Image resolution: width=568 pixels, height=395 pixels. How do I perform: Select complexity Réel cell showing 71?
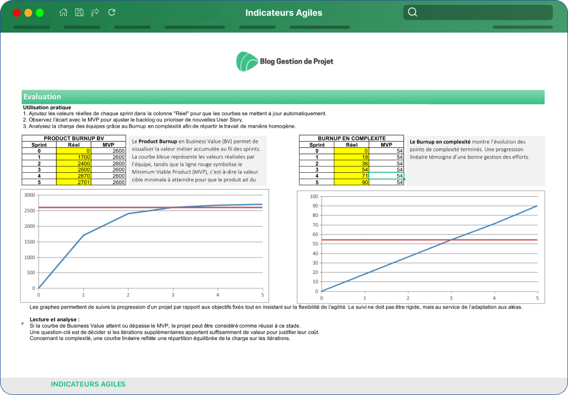[351, 176]
